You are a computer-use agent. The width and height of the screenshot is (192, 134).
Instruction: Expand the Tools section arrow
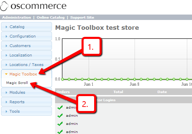click(x=6, y=111)
